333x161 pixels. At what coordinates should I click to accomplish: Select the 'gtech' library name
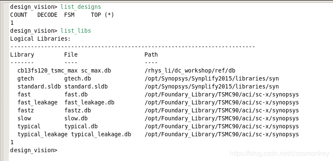[x=26, y=79]
